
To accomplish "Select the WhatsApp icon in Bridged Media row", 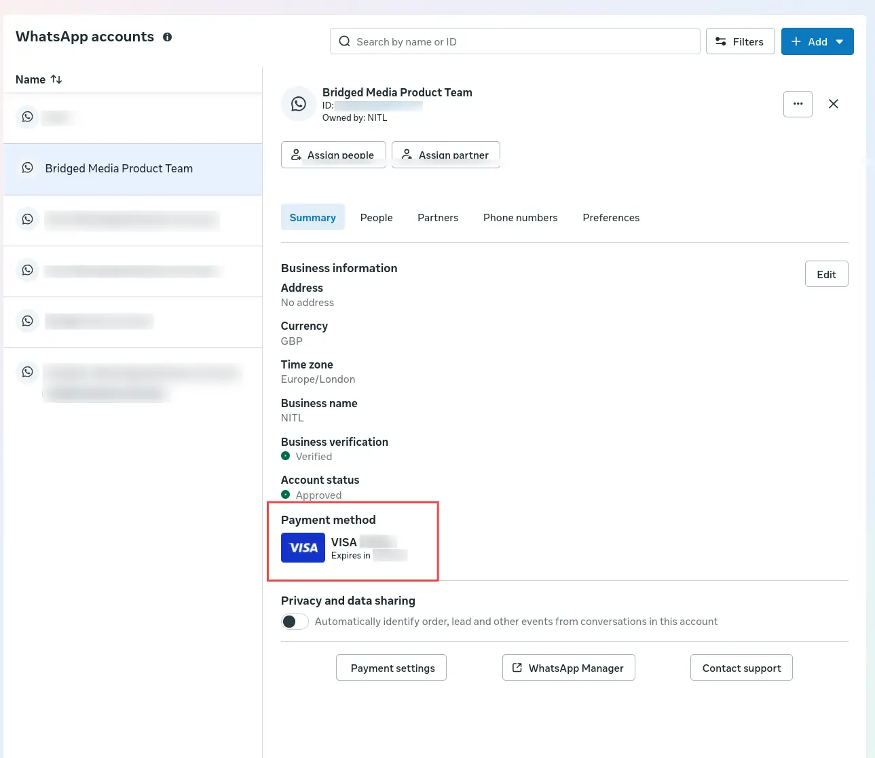I will tap(27, 168).
